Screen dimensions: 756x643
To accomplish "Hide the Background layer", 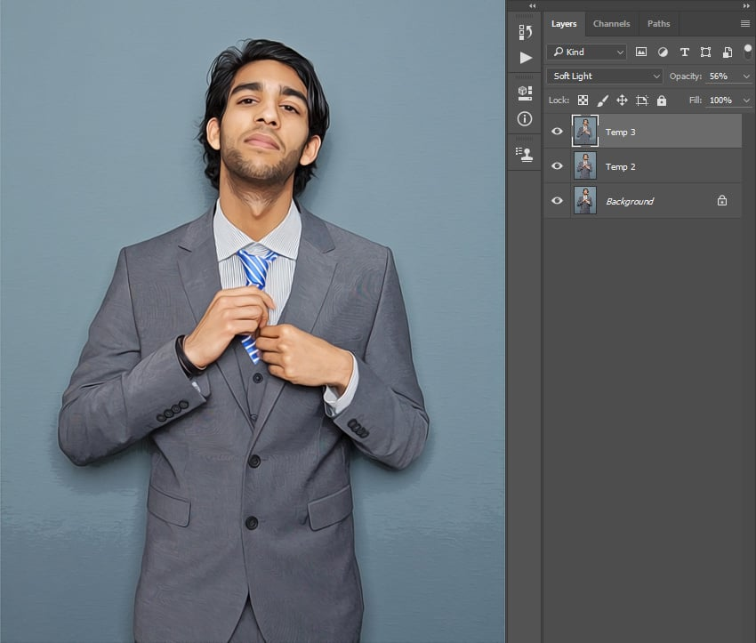I will click(557, 200).
